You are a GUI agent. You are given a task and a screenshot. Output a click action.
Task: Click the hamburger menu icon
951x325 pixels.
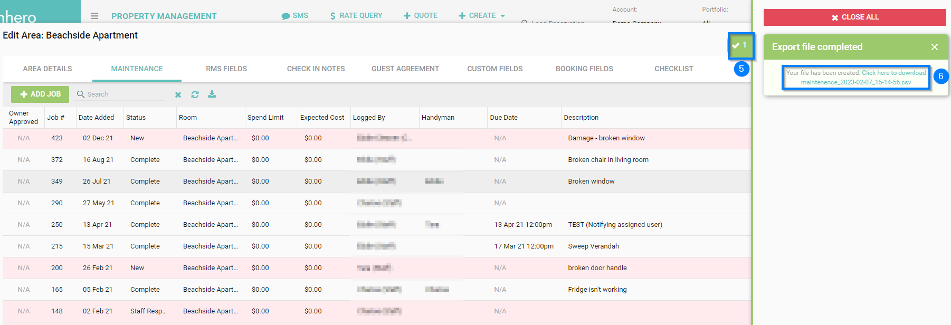click(x=94, y=16)
